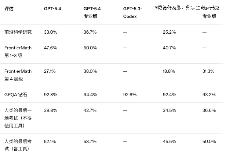Select the 92.6% Codex score cell
This screenshot has width=226, height=158.
(x=130, y=95)
